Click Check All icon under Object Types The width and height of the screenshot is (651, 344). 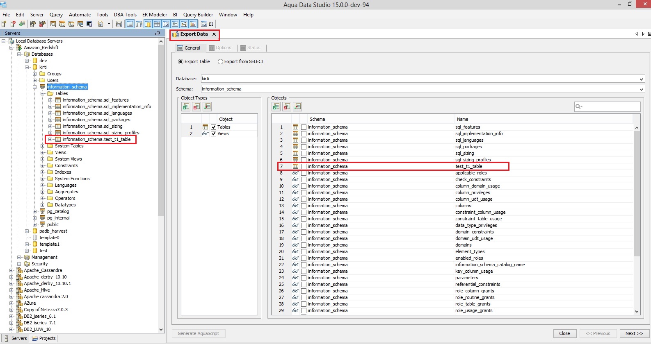point(186,106)
